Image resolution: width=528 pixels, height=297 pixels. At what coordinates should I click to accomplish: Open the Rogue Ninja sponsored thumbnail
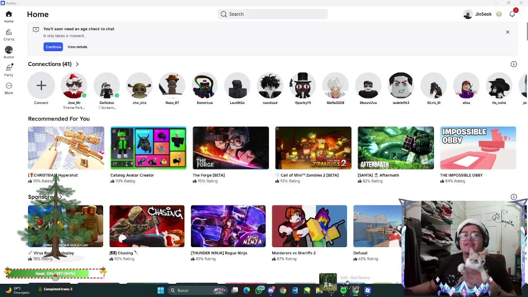[228, 226]
